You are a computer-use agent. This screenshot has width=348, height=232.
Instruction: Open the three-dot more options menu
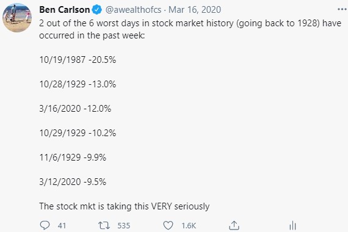pyautogui.click(x=342, y=9)
